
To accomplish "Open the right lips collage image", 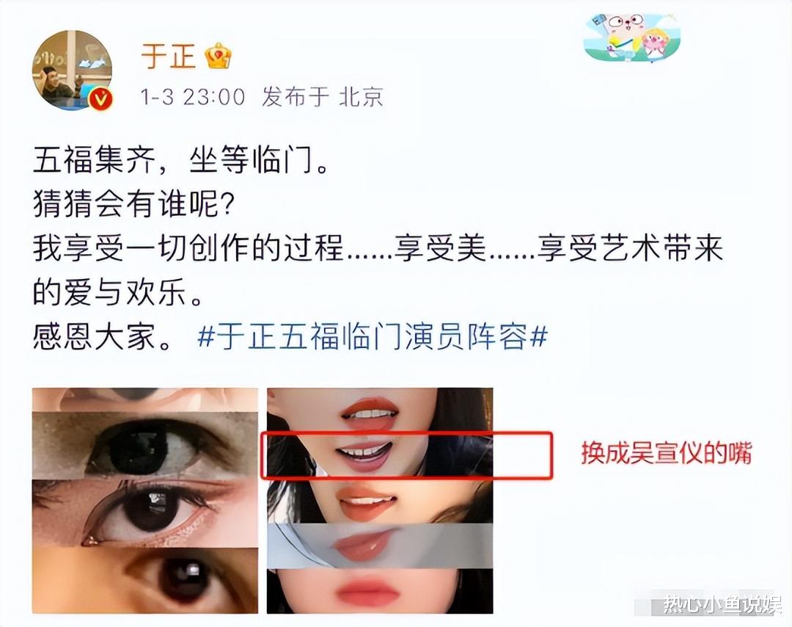I will (x=380, y=501).
